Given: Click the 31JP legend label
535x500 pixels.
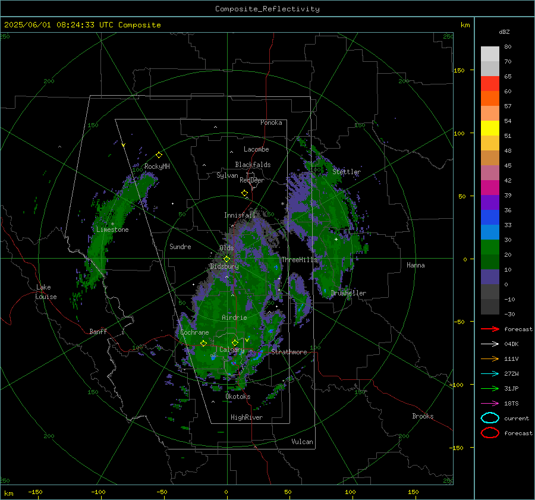Looking at the screenshot, I should tap(511, 388).
